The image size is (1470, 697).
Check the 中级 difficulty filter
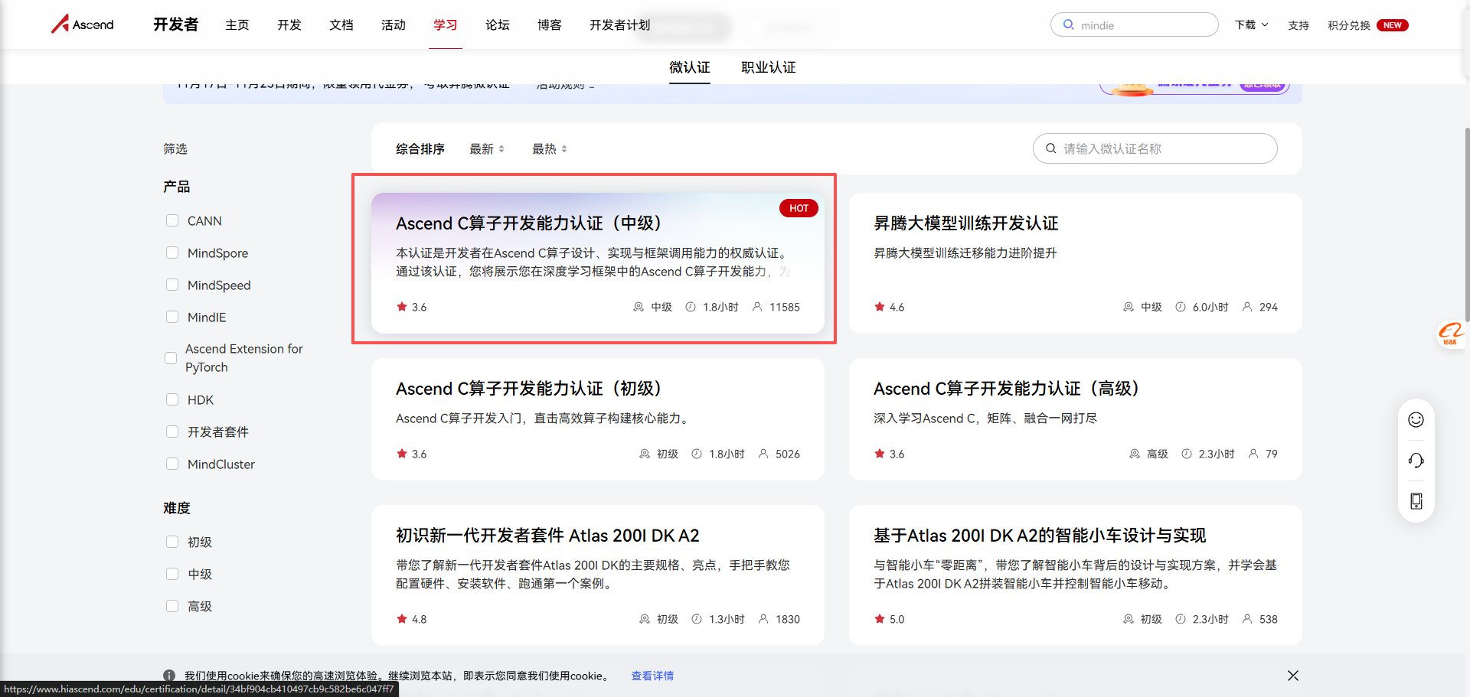pyautogui.click(x=172, y=574)
